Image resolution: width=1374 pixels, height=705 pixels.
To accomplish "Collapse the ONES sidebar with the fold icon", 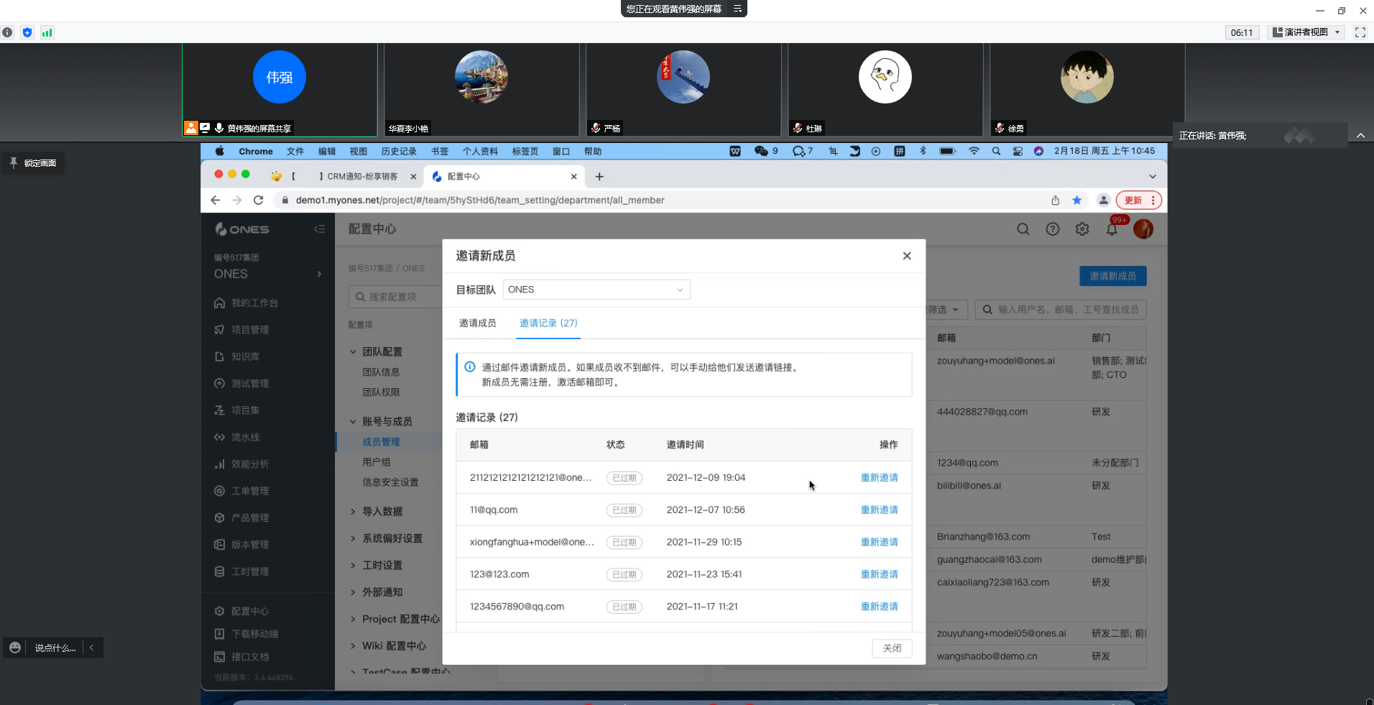I will 320,229.
